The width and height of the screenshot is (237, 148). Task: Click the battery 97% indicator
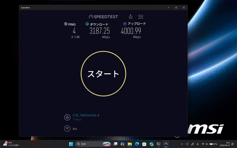[x=213, y=144]
